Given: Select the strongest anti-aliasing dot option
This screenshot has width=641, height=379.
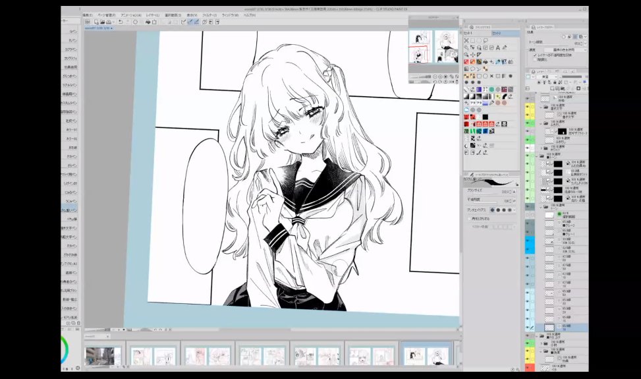Looking at the screenshot, I should (509, 210).
